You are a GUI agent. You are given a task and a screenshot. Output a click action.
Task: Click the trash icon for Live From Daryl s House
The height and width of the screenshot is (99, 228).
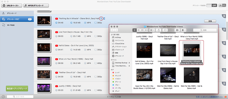tap(224, 30)
